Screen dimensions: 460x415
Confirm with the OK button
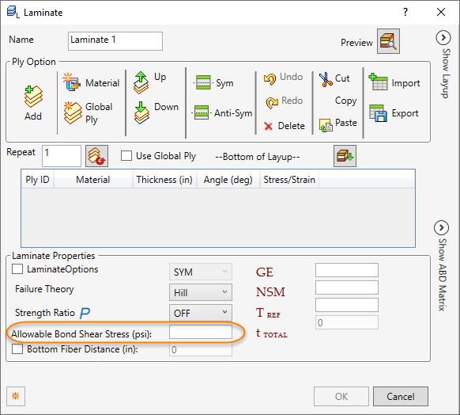point(341,396)
